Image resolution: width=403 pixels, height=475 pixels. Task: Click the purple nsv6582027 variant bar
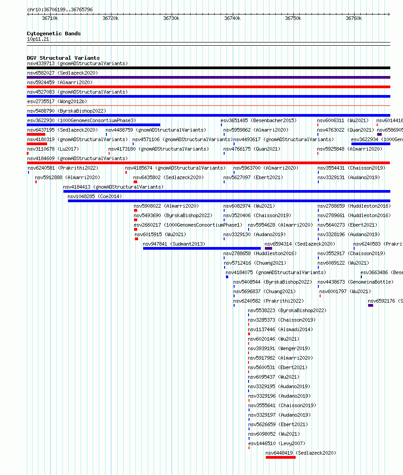(208, 77)
